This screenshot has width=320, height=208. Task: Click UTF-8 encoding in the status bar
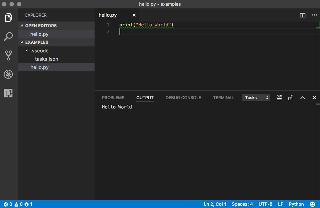(265, 204)
